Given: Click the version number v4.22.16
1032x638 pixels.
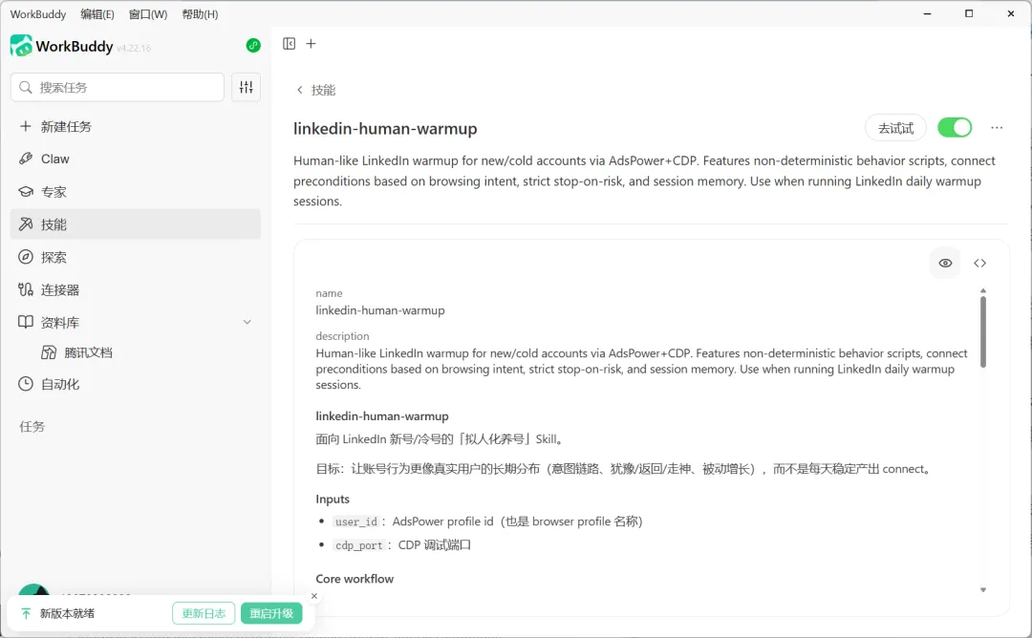Looking at the screenshot, I should (x=134, y=48).
